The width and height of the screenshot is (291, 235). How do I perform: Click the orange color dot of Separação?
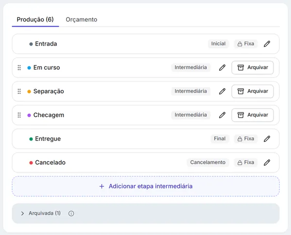coord(29,92)
